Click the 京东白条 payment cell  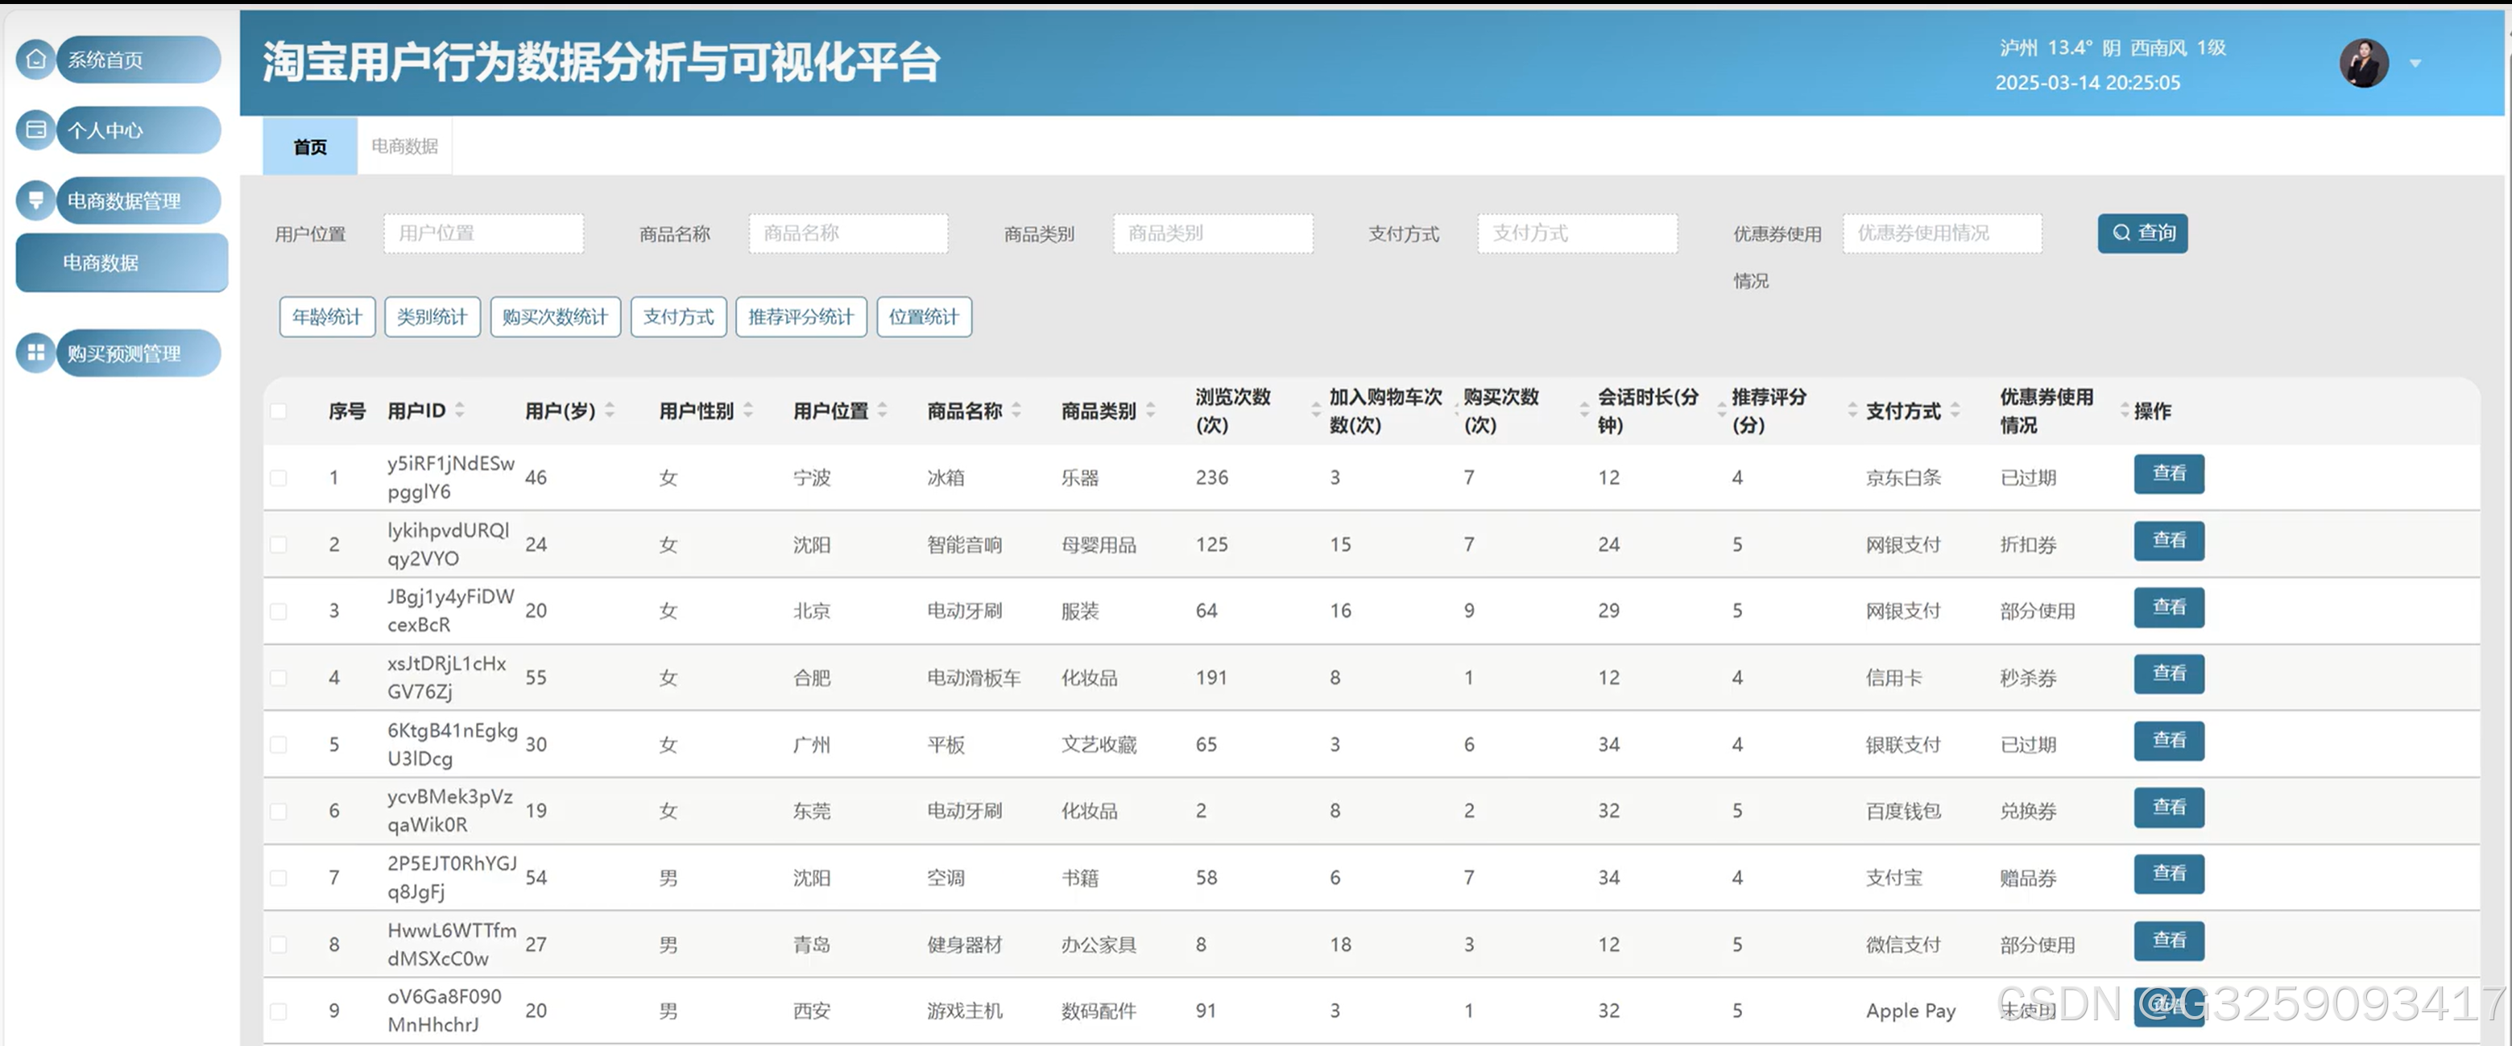click(1902, 478)
